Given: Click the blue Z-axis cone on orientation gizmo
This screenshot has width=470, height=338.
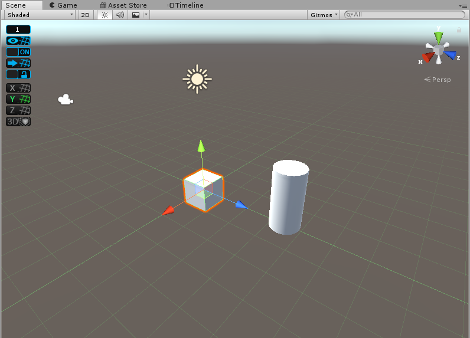Looking at the screenshot, I should point(451,55).
